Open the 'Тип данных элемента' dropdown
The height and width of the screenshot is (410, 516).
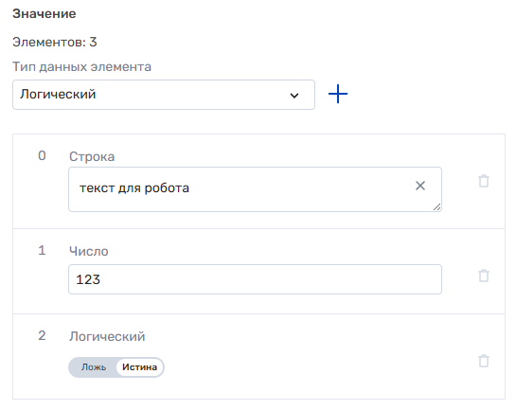[164, 95]
